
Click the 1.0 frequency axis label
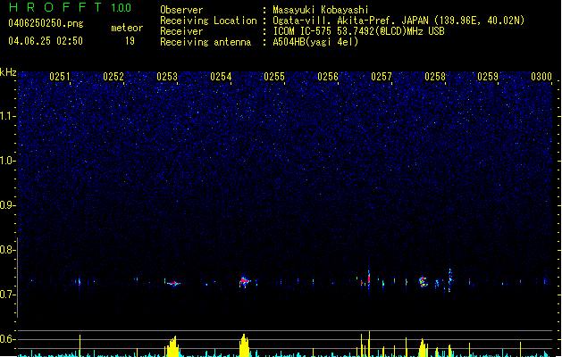point(8,161)
